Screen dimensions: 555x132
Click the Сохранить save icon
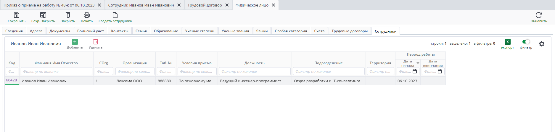click(17, 15)
